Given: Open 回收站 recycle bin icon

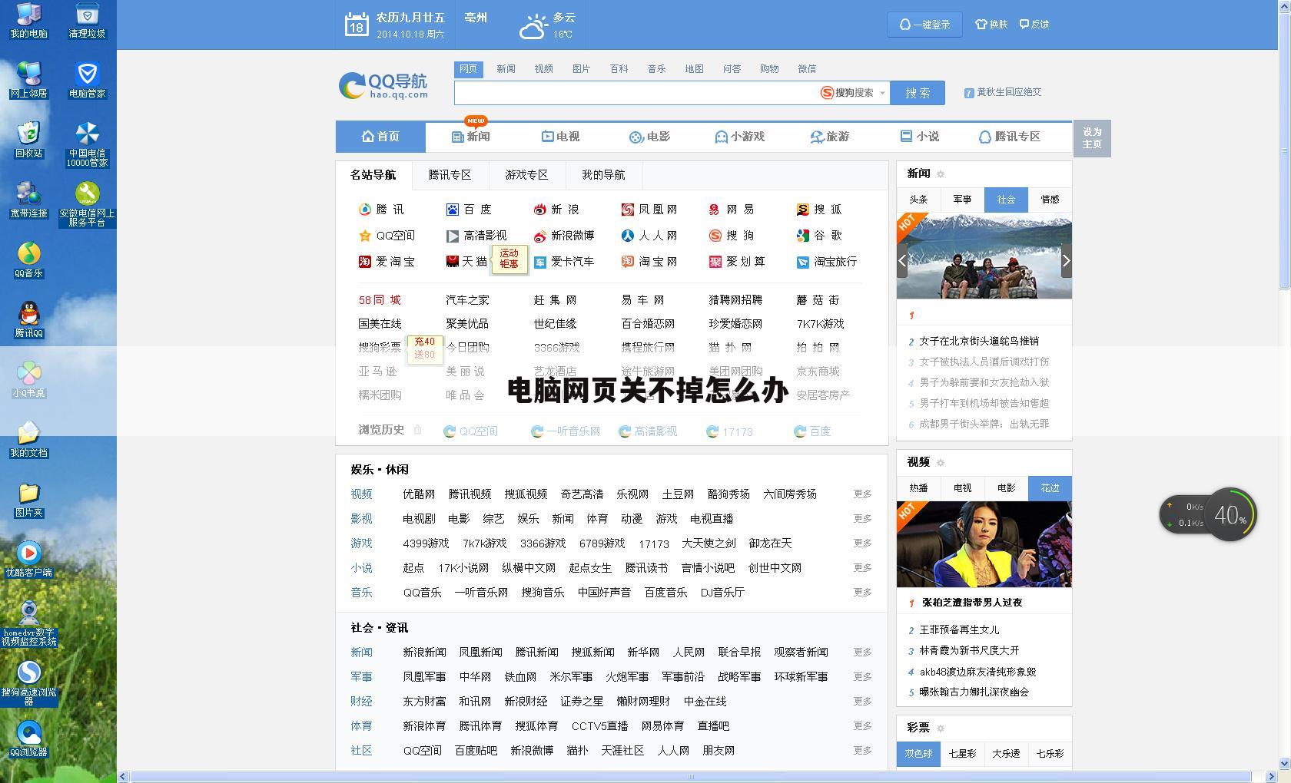Looking at the screenshot, I should pos(28,140).
